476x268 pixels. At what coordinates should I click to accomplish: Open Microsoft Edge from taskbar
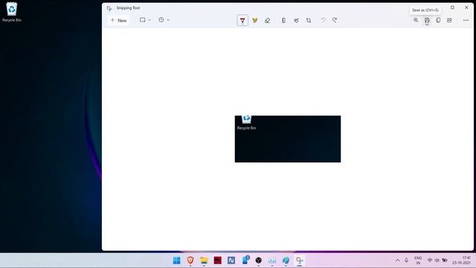coord(286,261)
